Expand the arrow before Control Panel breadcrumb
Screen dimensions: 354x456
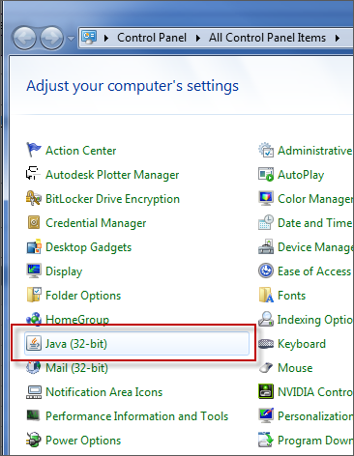(x=106, y=38)
